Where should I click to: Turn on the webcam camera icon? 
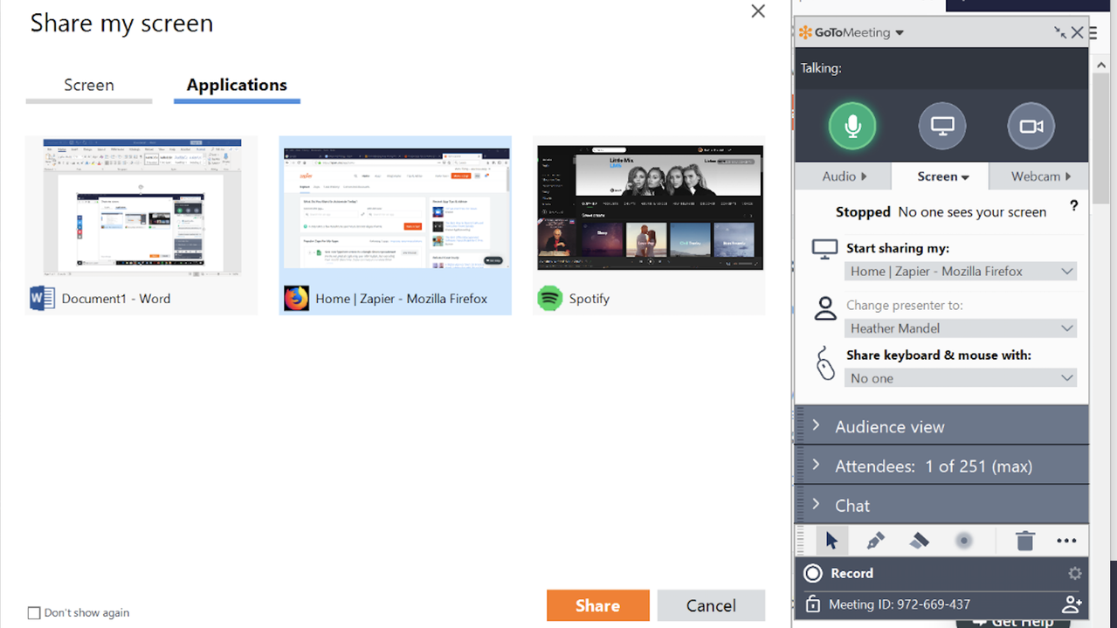click(1031, 127)
